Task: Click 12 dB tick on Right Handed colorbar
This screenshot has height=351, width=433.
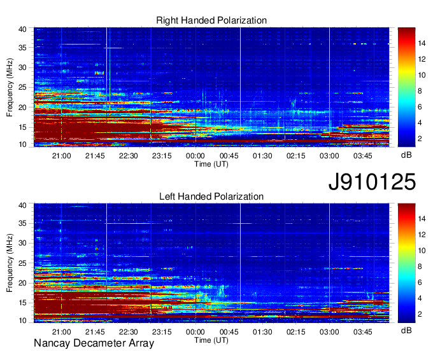Action: [x=422, y=59]
